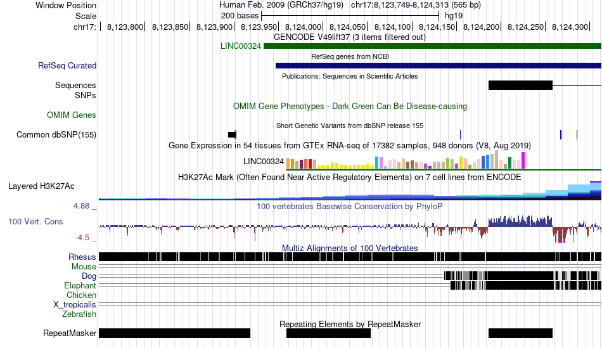Click the GENCODE V49lift37 track title
Viewport: 602px width, 348px height.
(350, 37)
